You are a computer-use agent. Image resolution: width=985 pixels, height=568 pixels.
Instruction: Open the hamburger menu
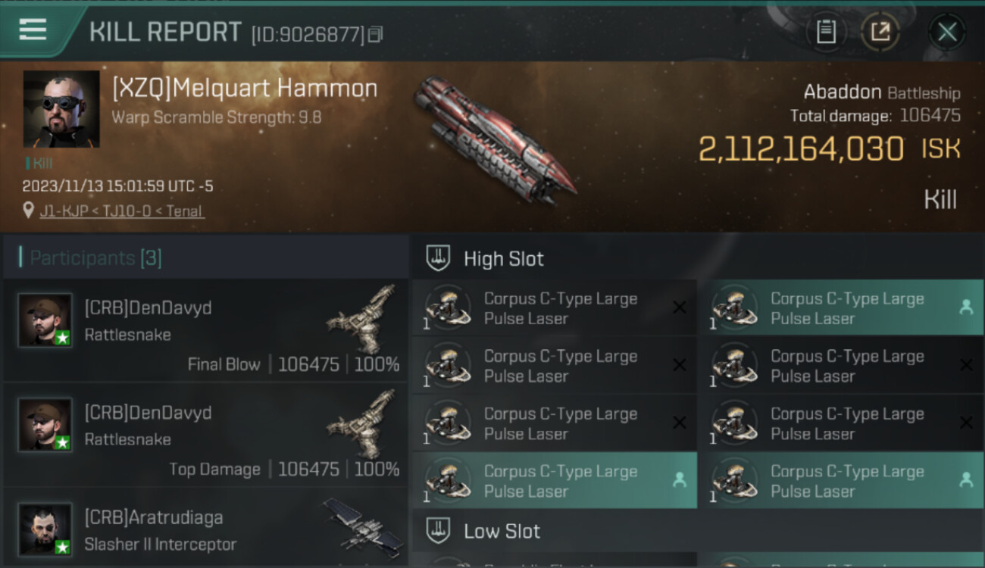pos(33,30)
